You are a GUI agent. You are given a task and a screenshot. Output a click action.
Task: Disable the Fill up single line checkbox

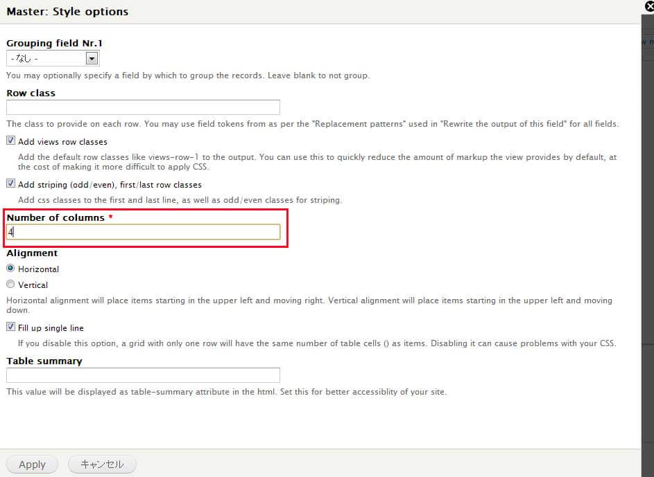pyautogui.click(x=11, y=327)
